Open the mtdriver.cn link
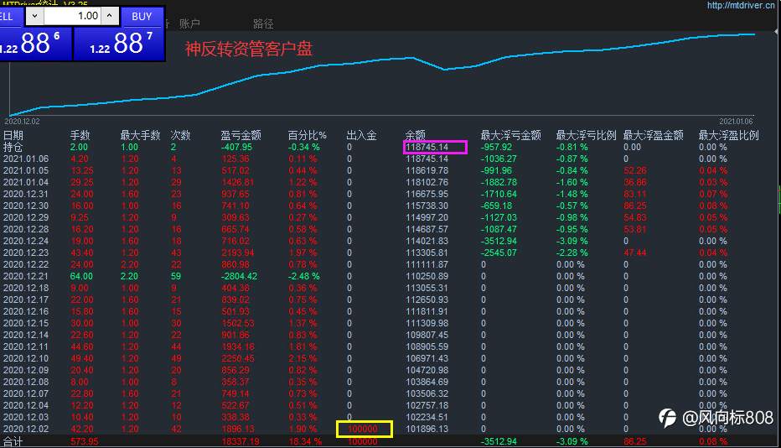781x448 pixels. point(741,6)
